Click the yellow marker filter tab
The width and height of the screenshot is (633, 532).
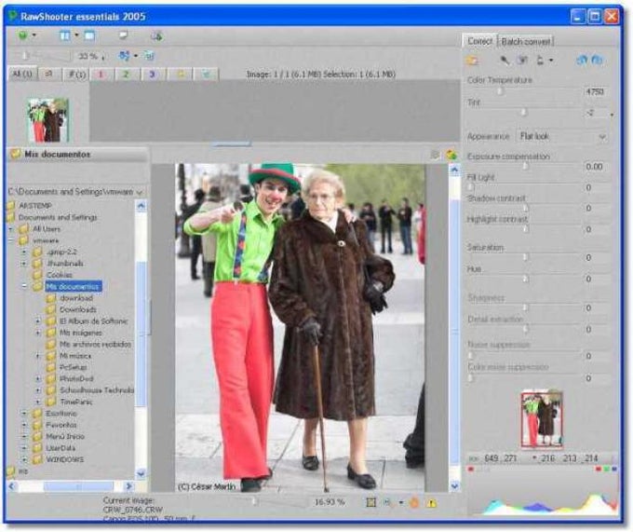coord(181,75)
